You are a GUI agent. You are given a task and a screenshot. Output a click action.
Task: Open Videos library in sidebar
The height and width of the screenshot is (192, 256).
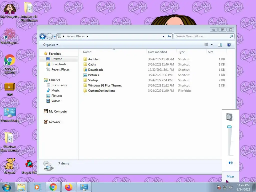coord(53,101)
